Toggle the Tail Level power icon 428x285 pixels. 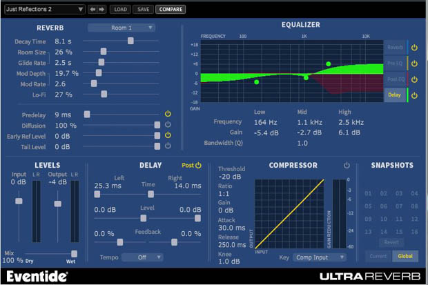[x=167, y=146]
